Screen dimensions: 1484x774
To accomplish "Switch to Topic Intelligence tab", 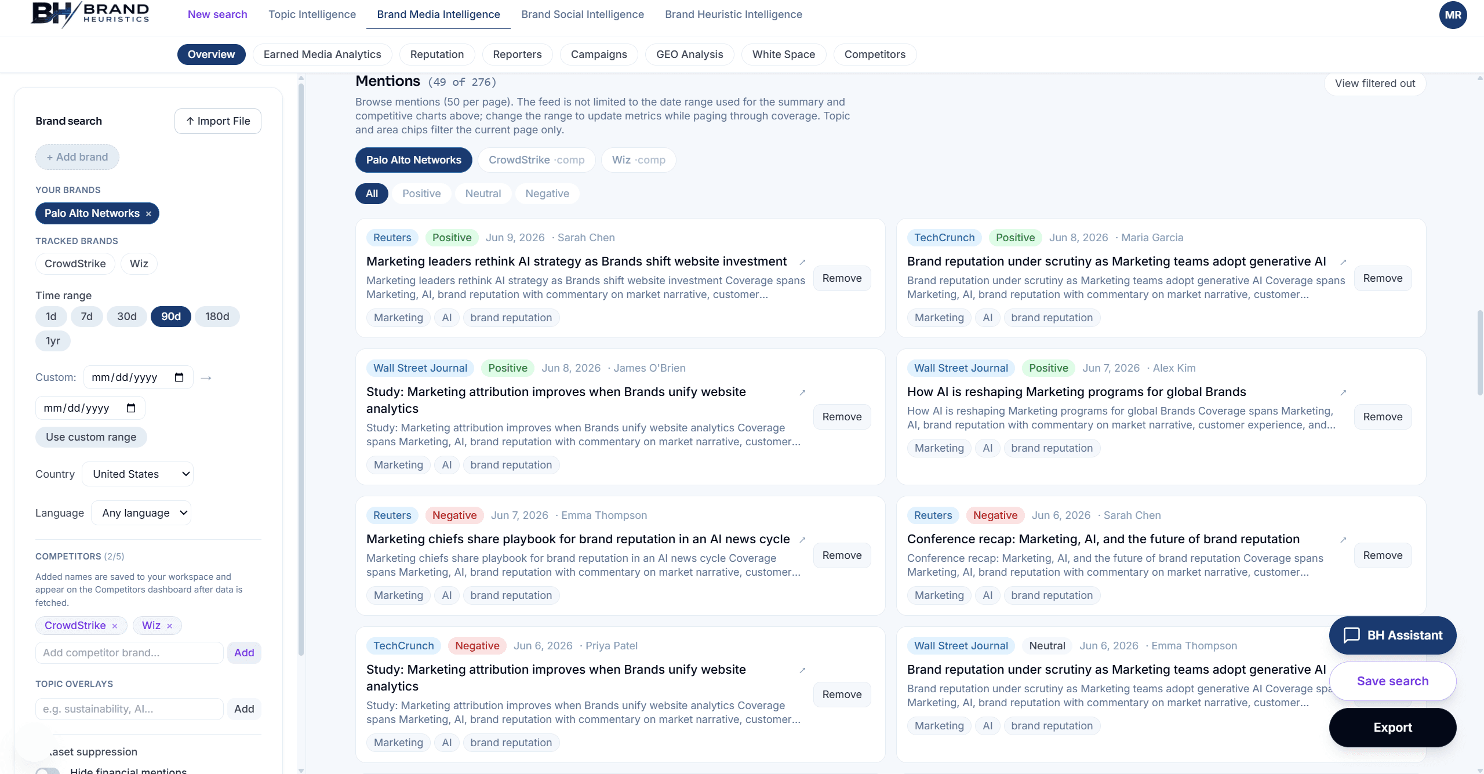I will pos(312,14).
